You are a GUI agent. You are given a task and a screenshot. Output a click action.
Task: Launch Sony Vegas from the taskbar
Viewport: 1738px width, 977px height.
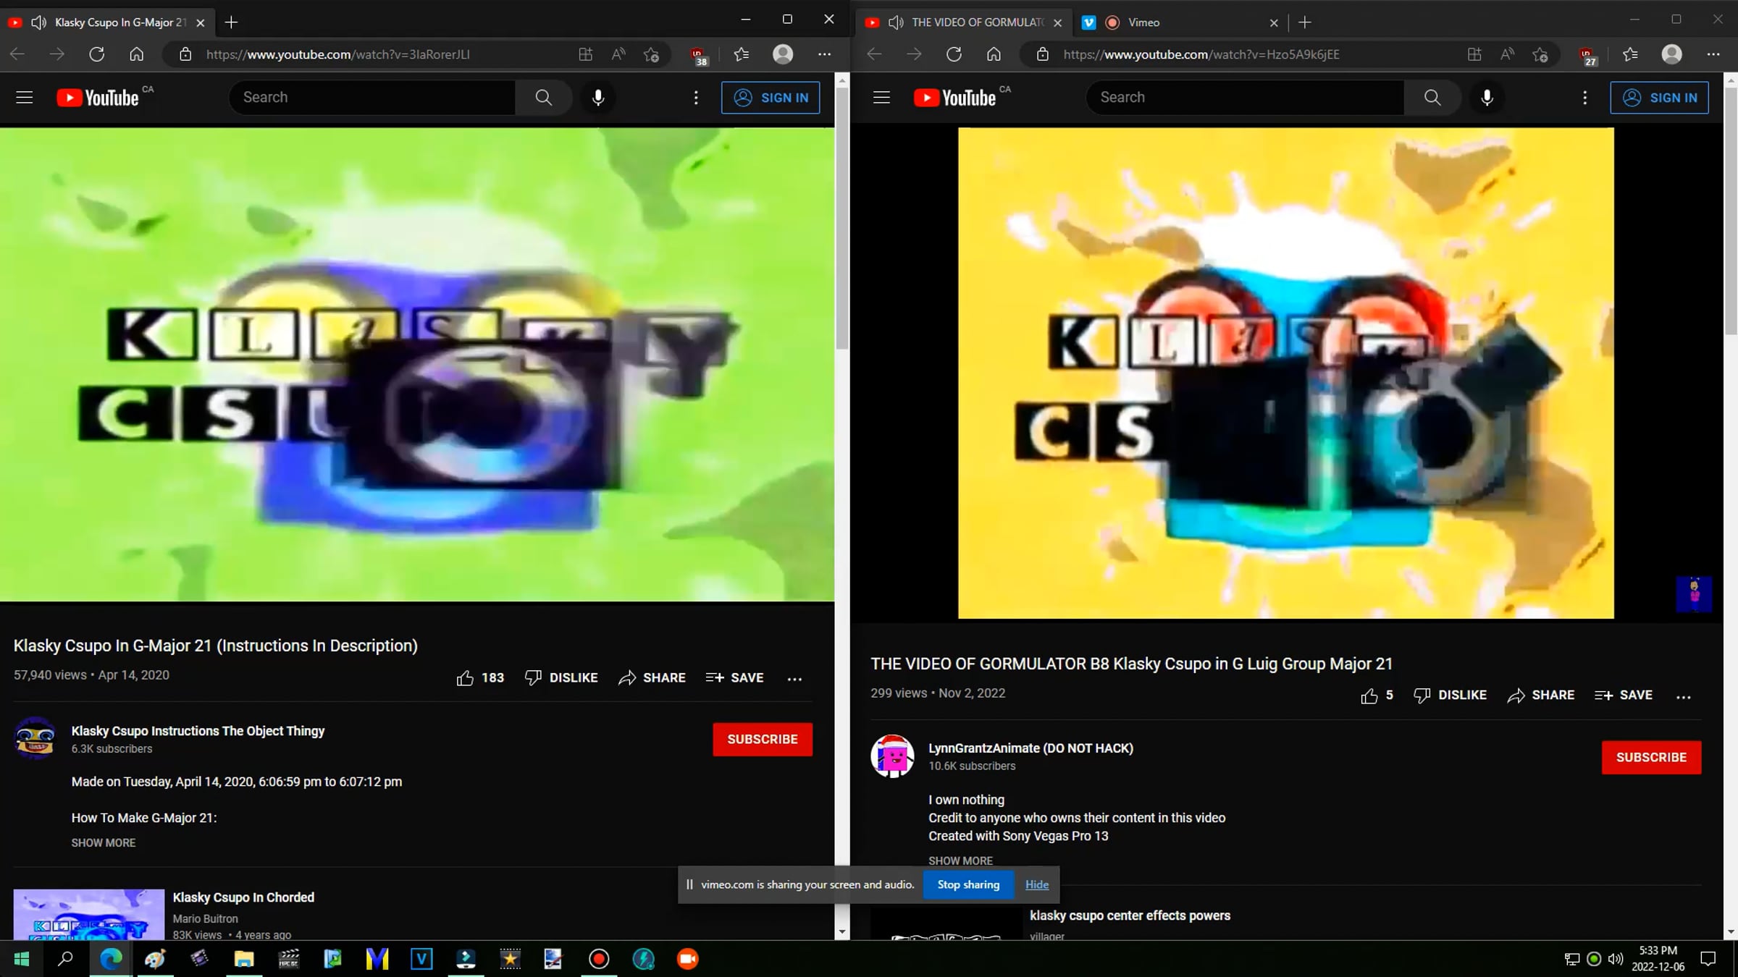[421, 959]
